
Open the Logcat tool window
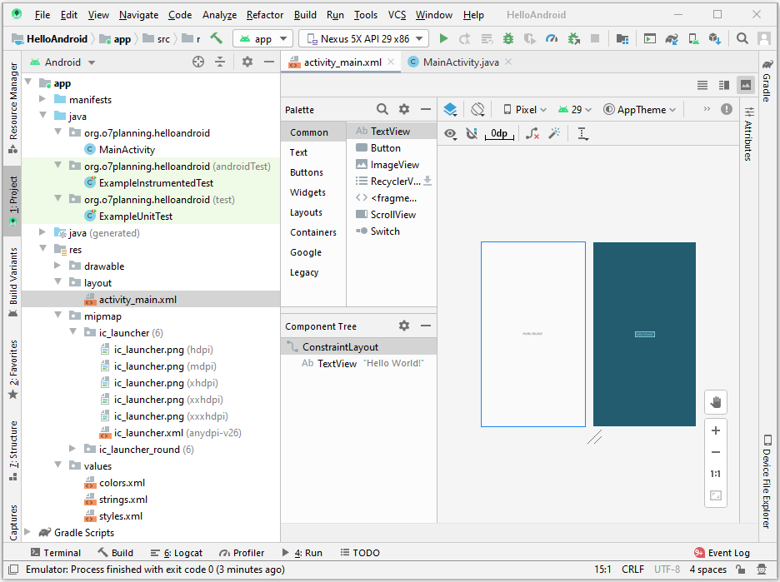[x=176, y=553]
